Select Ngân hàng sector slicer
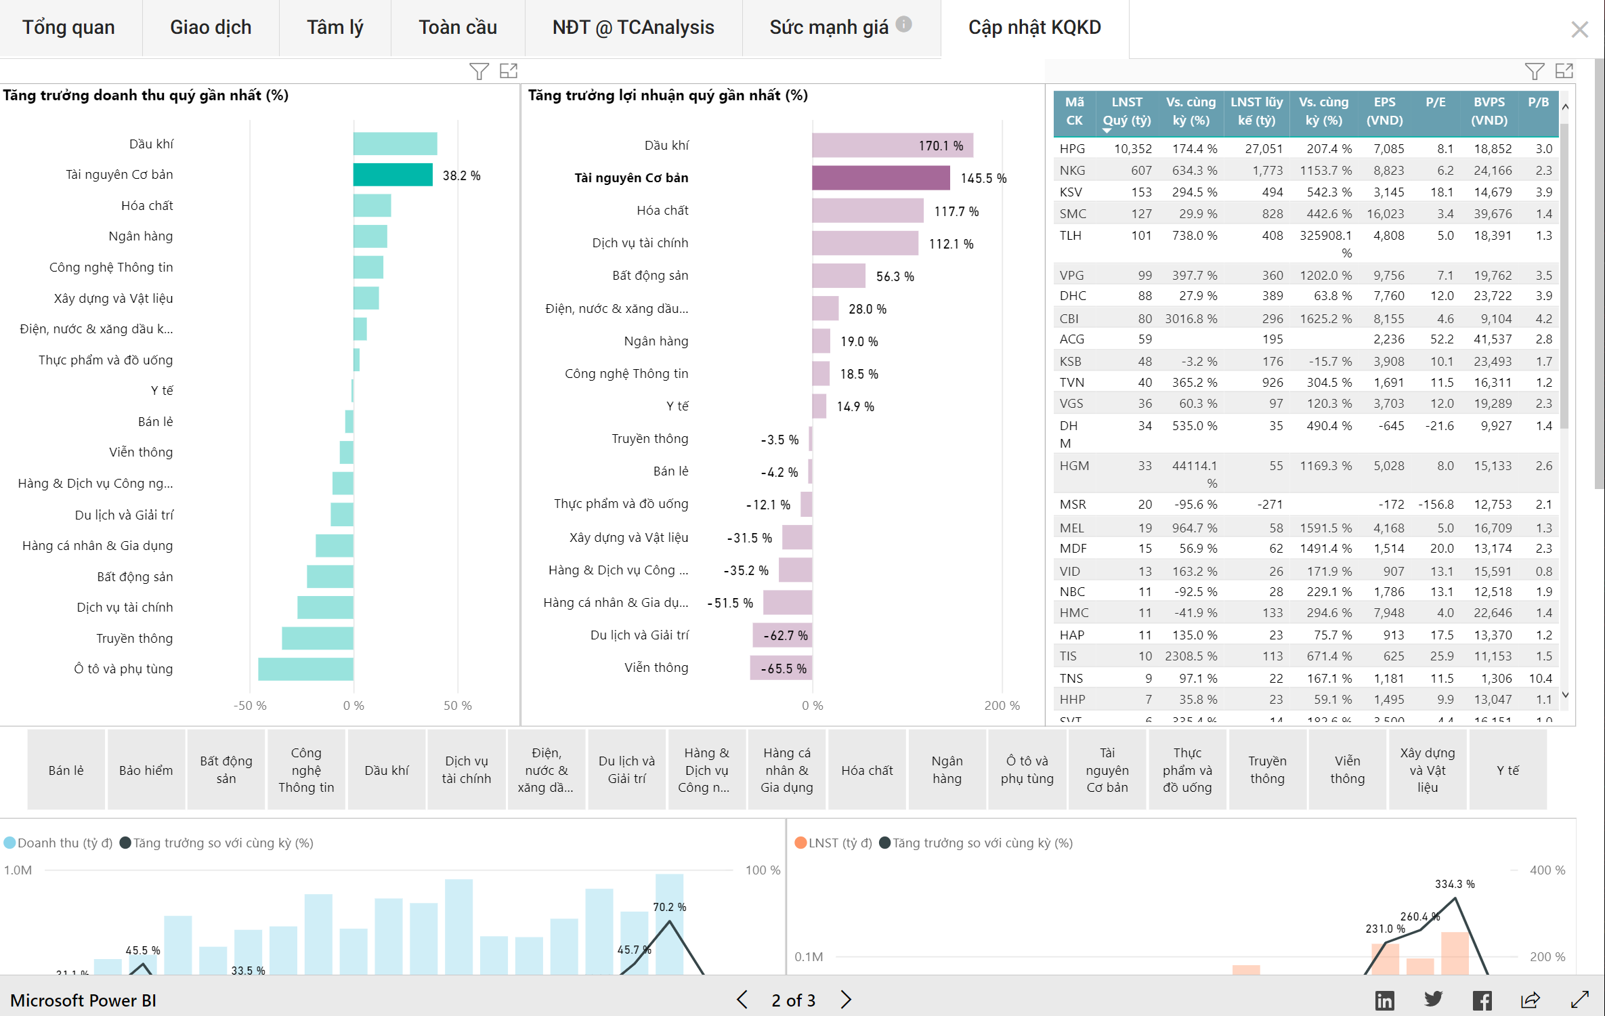Viewport: 1605px width, 1016px height. click(x=947, y=770)
